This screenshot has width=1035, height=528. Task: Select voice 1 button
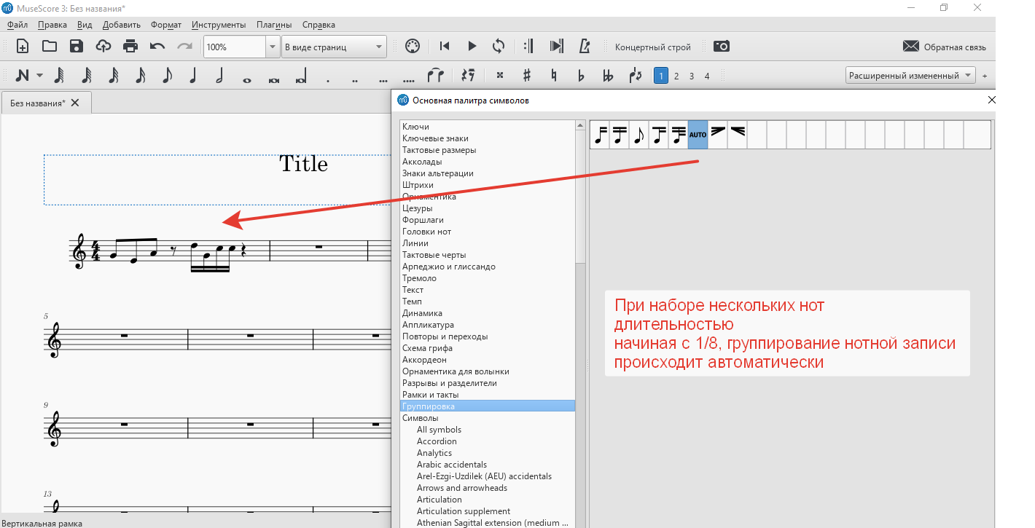(661, 76)
